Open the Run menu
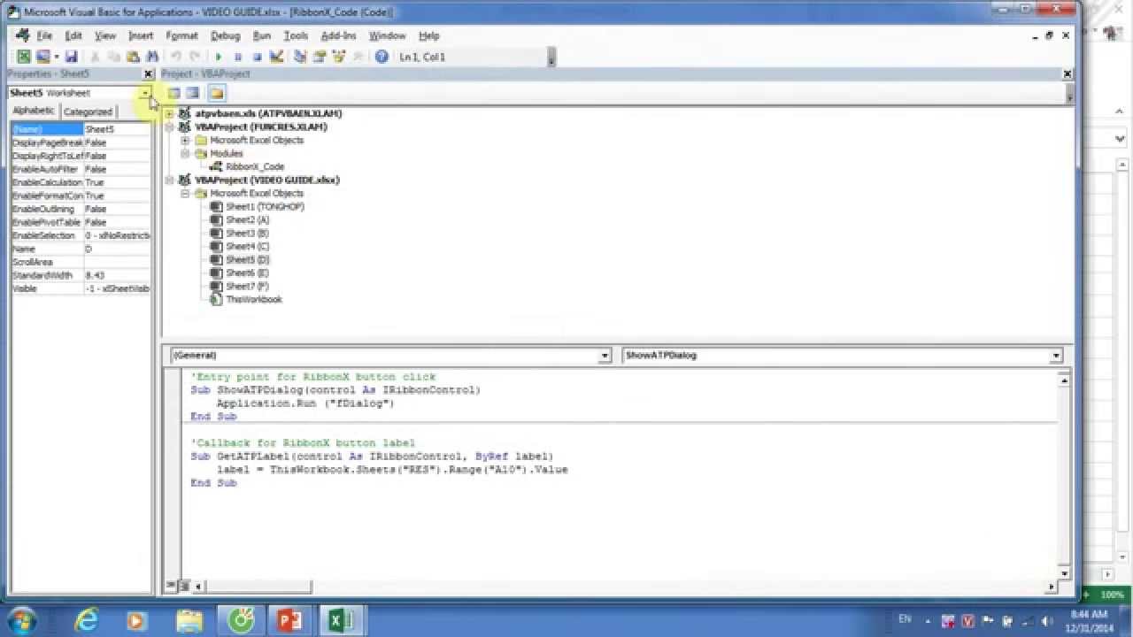This screenshot has height=637, width=1133. pyautogui.click(x=261, y=35)
